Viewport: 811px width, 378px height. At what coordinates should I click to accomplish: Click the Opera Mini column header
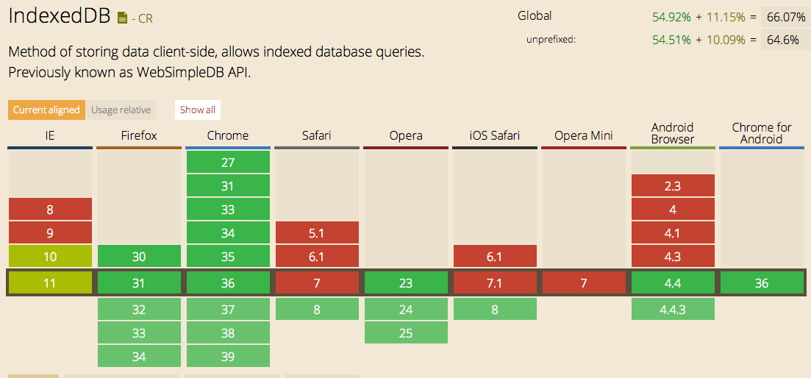point(584,135)
